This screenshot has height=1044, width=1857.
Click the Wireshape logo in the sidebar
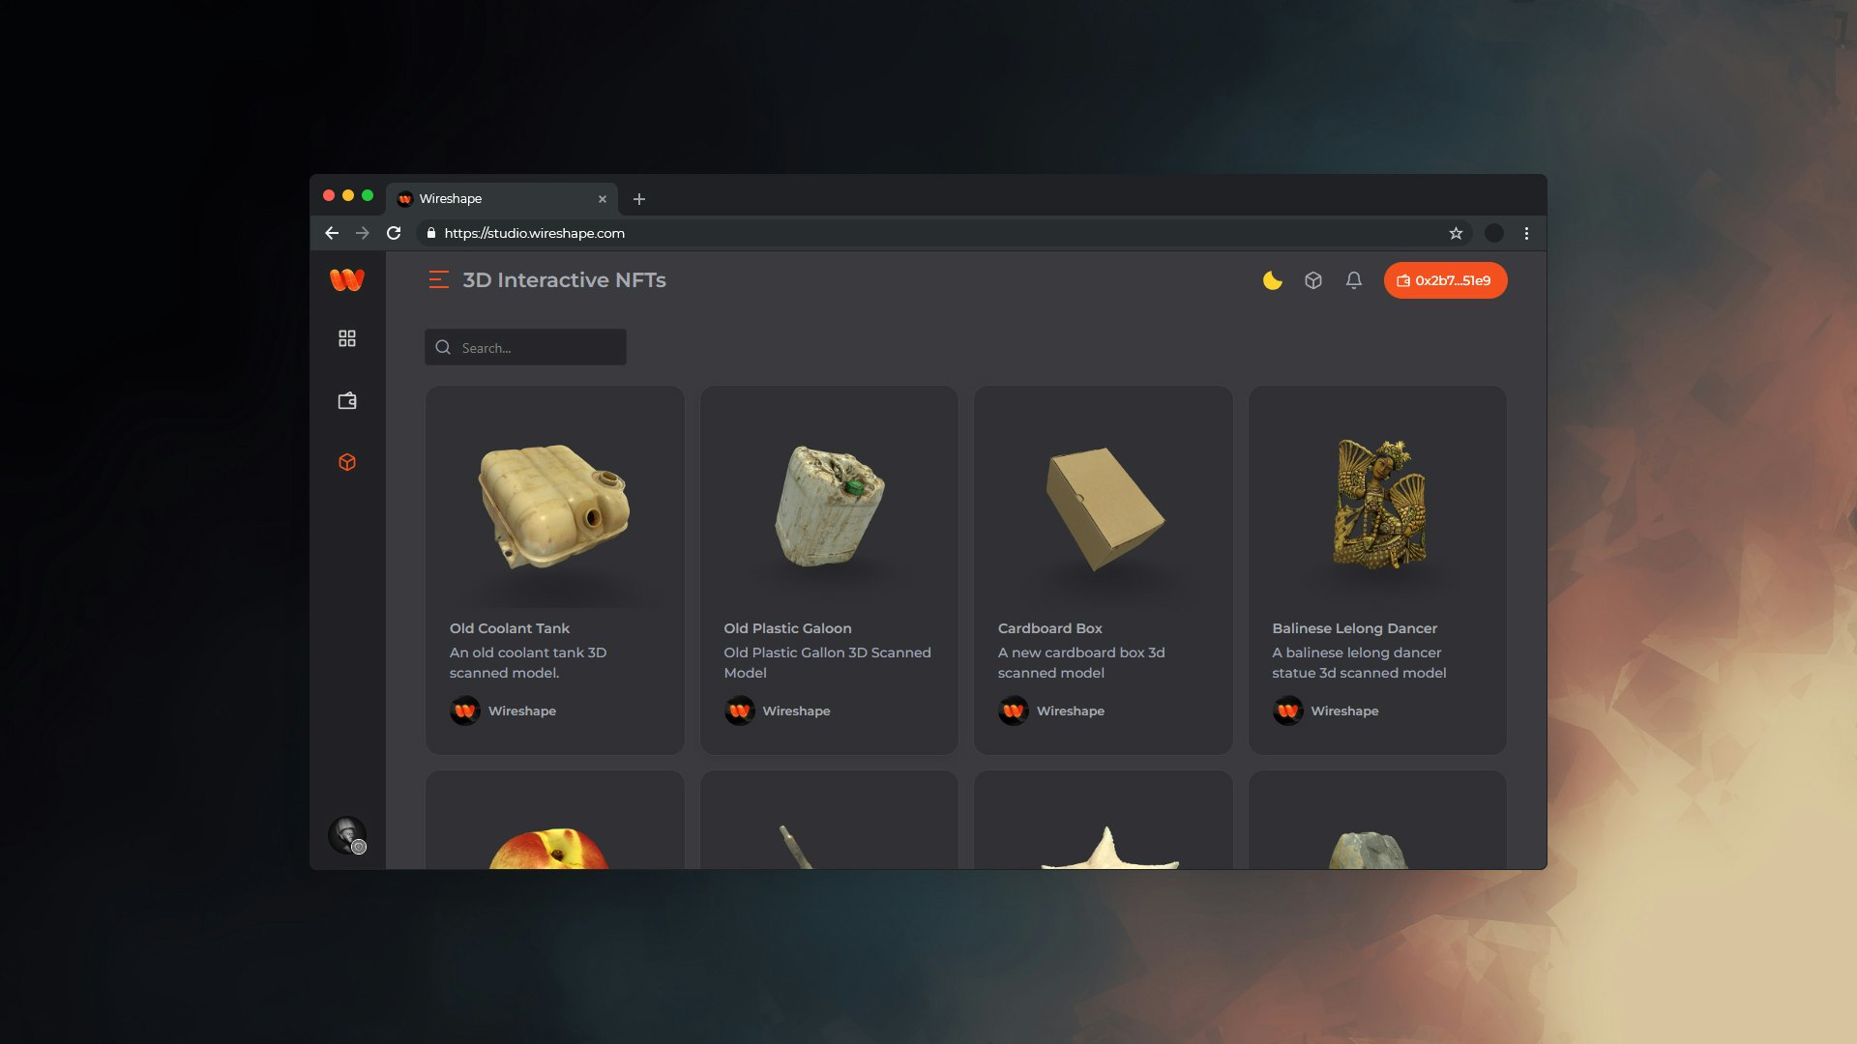click(x=347, y=279)
